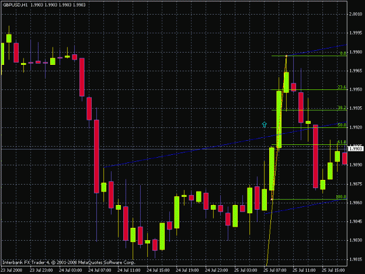The image size is (365, 274).
Task: Click the 25 Jul 11:00 time label
Action: pos(304,270)
